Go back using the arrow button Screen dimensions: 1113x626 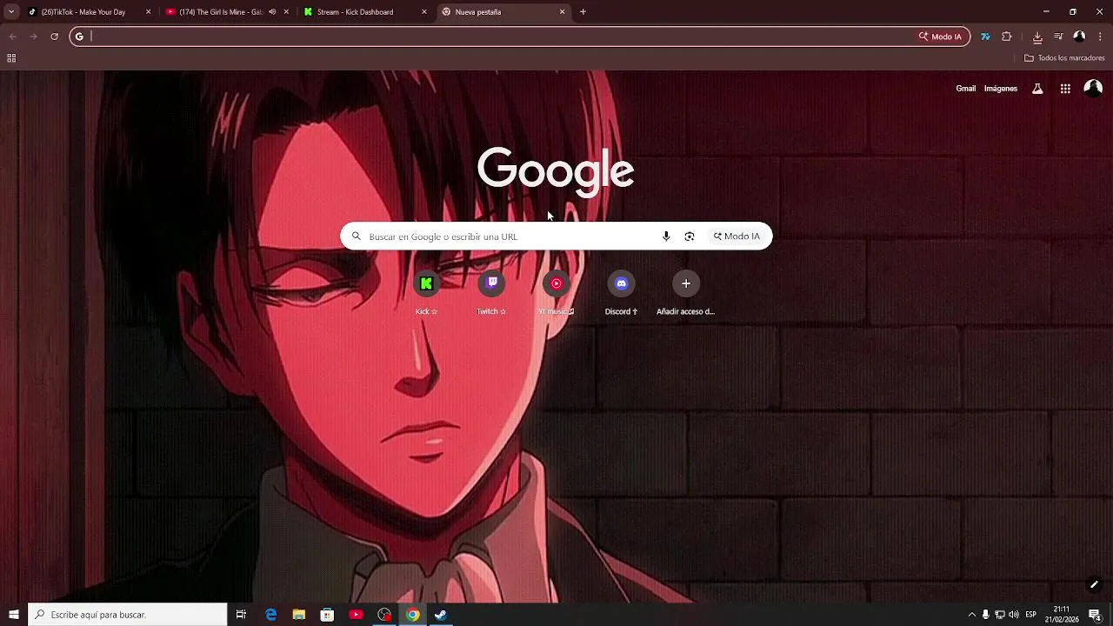13,37
